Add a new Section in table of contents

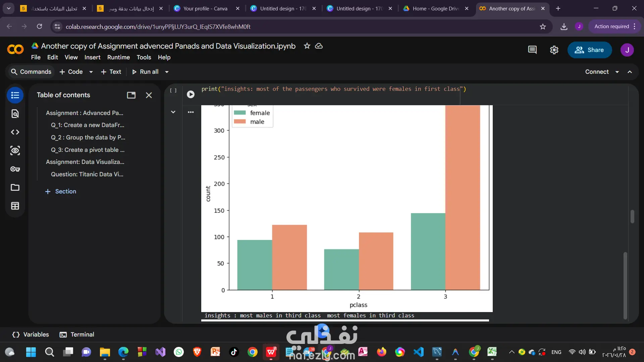pos(61,191)
